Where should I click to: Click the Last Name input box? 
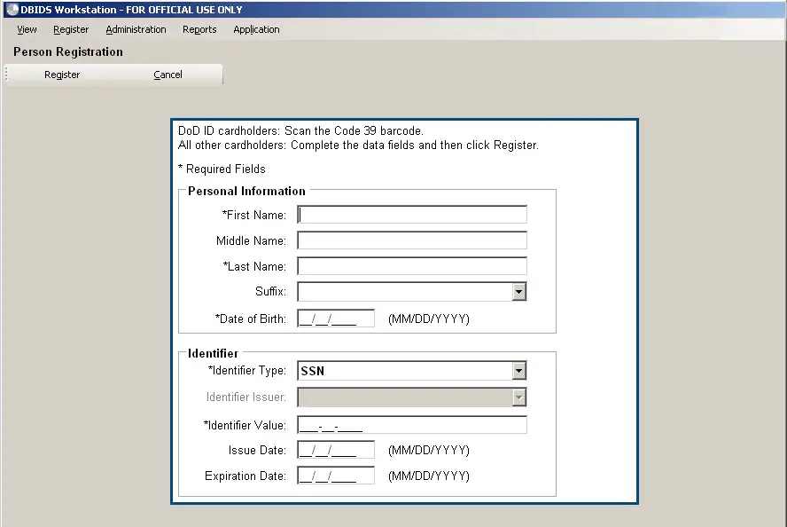coord(411,265)
